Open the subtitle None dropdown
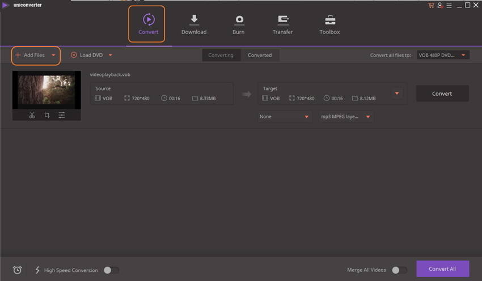482x281 pixels. 284,117
